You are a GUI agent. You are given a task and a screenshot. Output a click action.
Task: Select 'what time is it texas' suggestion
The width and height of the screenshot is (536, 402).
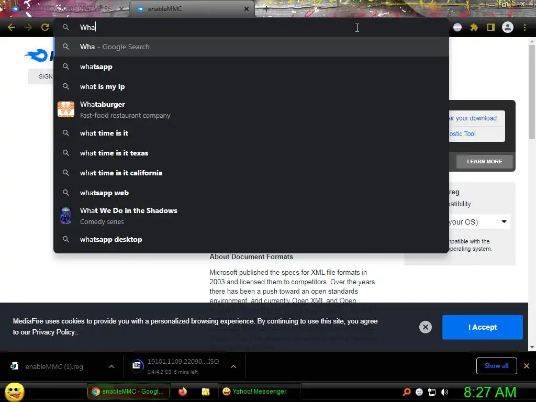(251, 153)
